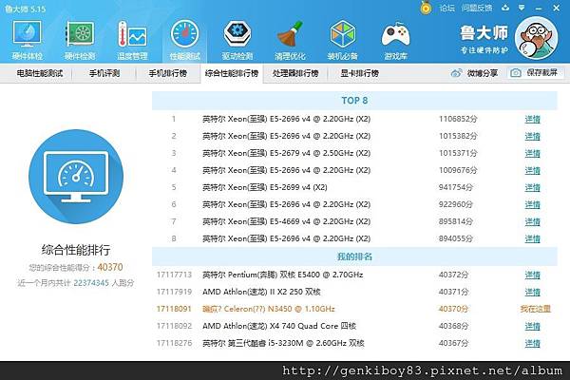This screenshot has height=380, width=570.
Task: Click the E5-4669 v4 @ 2.20GHz entry
Action: coord(287,221)
